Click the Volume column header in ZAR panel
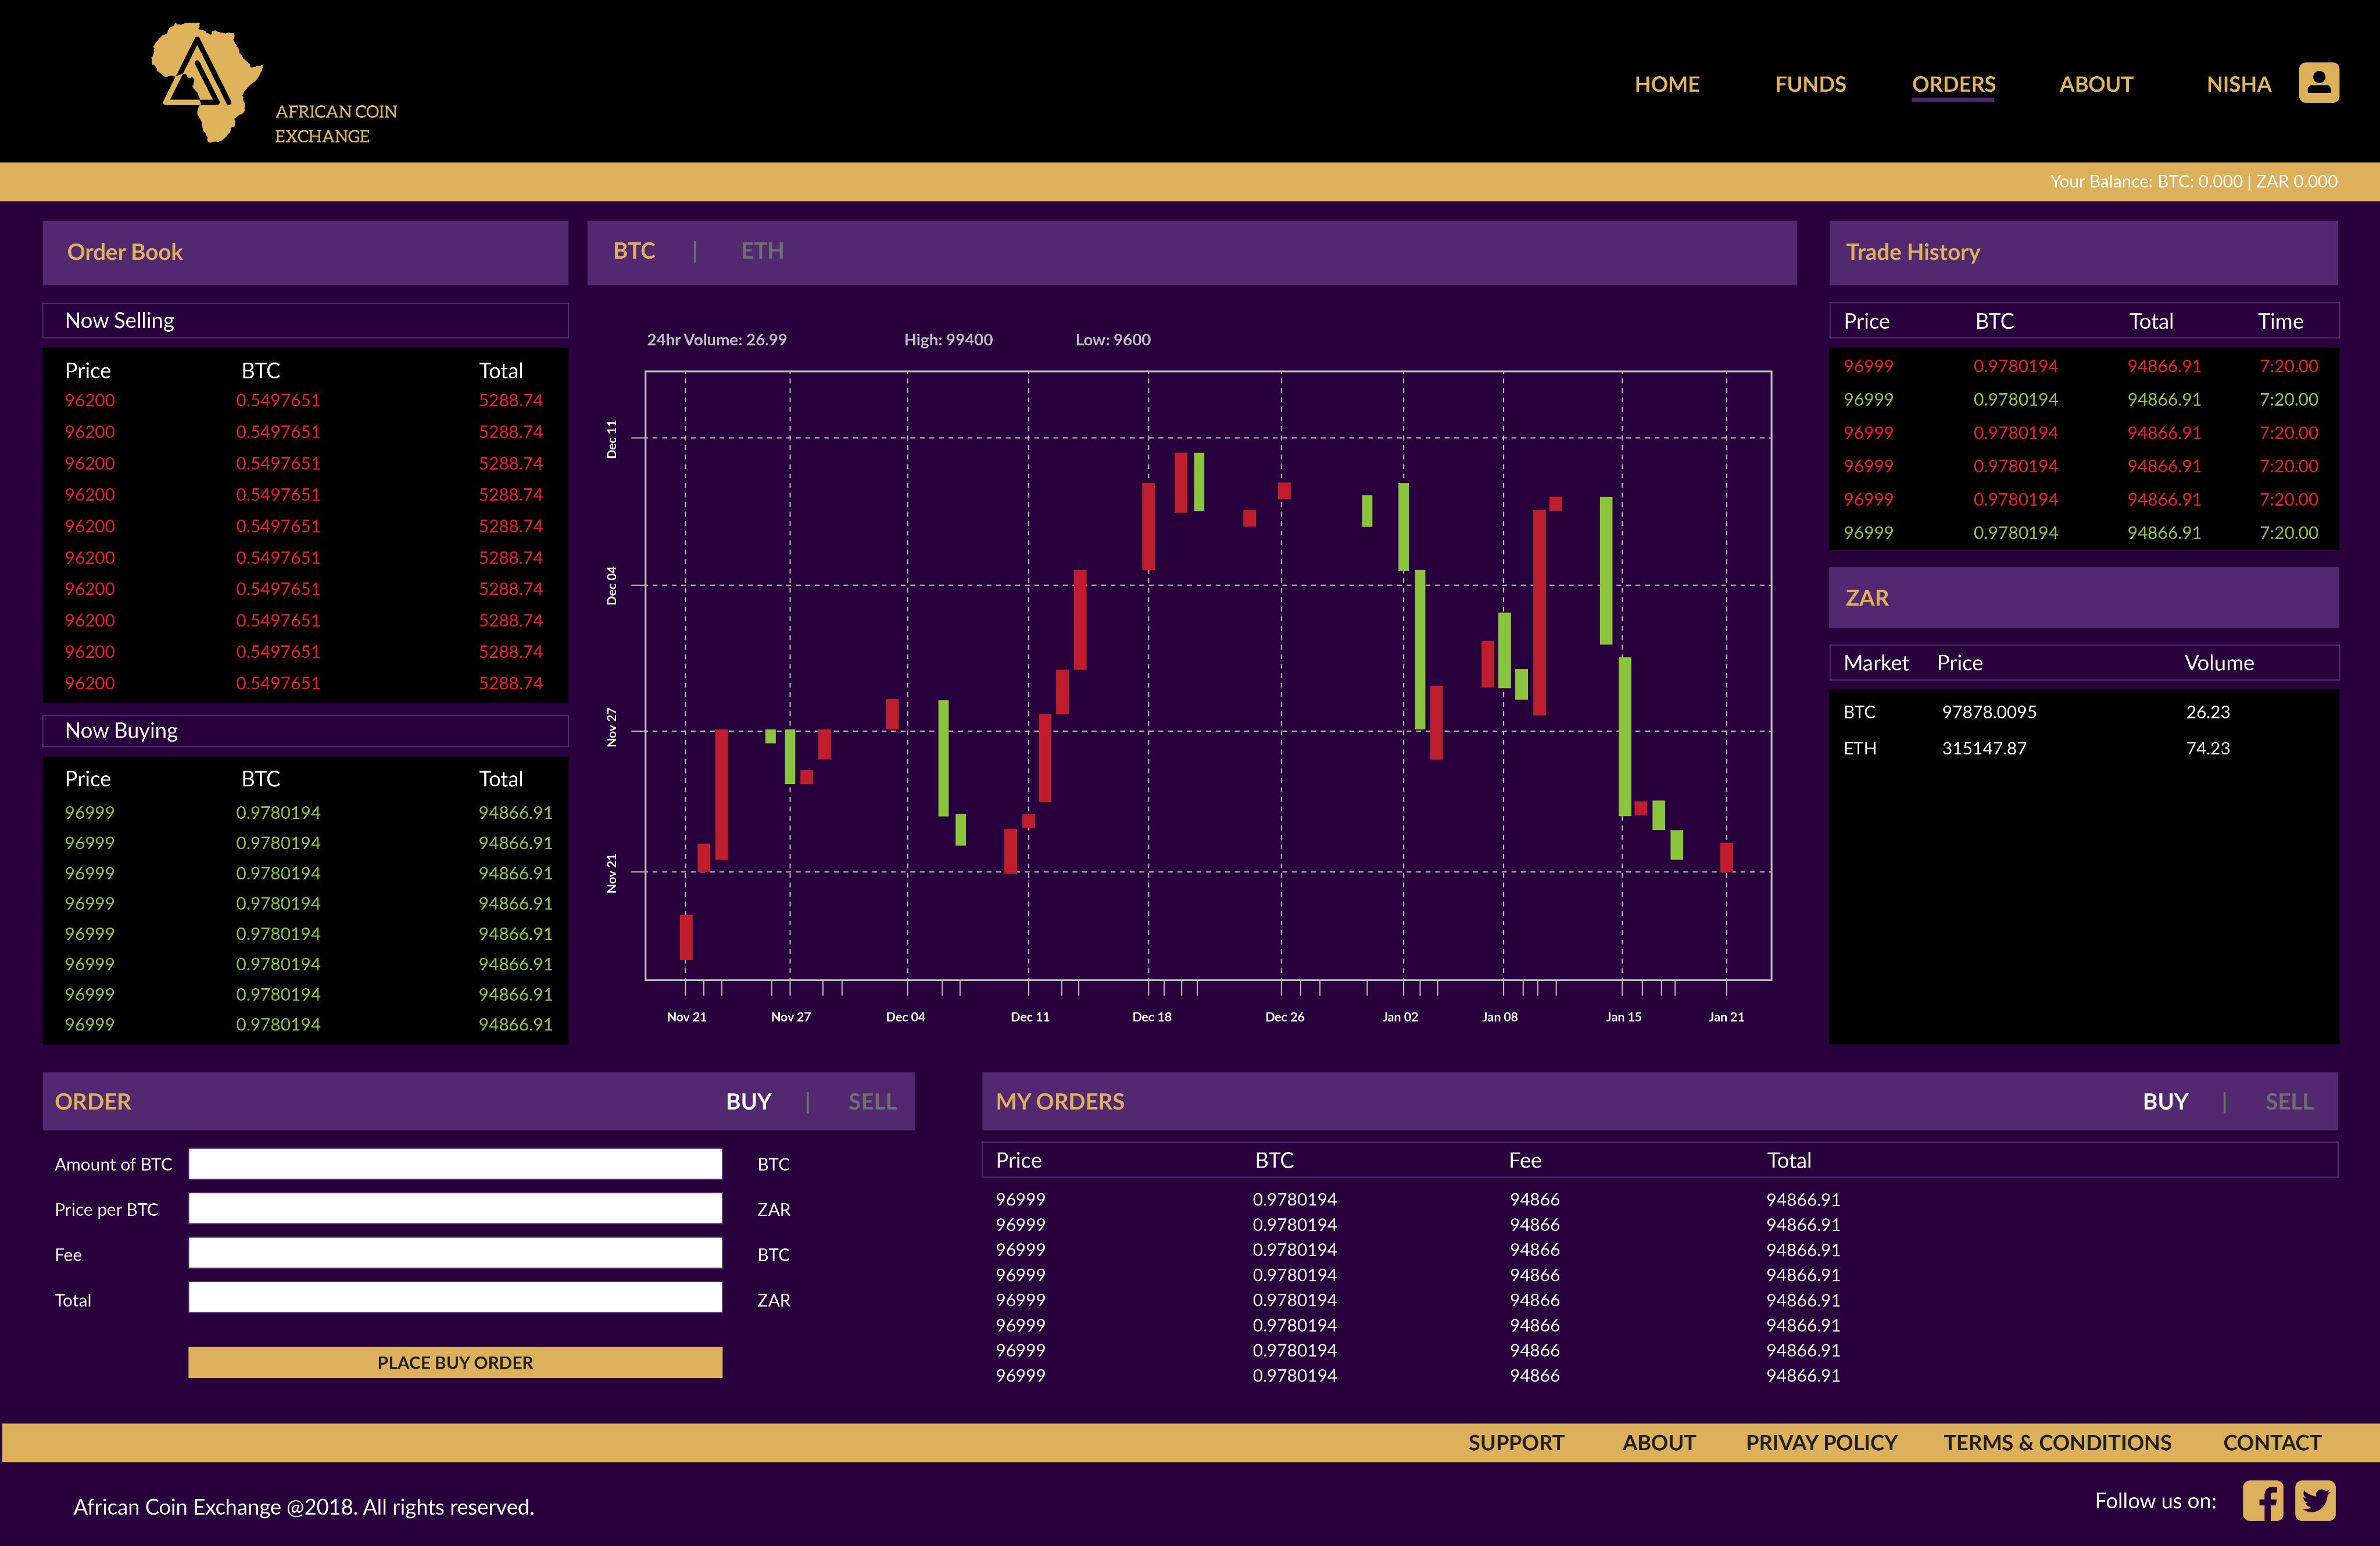Viewport: 2380px width, 1546px height. click(2219, 663)
